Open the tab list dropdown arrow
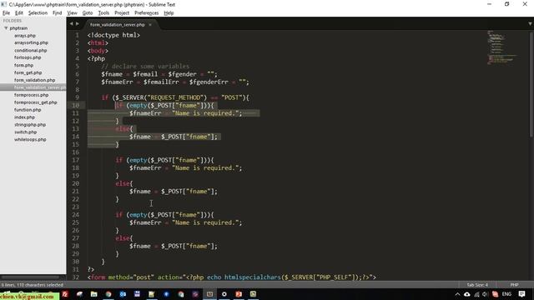The height and width of the screenshot is (300, 534). 530,24
